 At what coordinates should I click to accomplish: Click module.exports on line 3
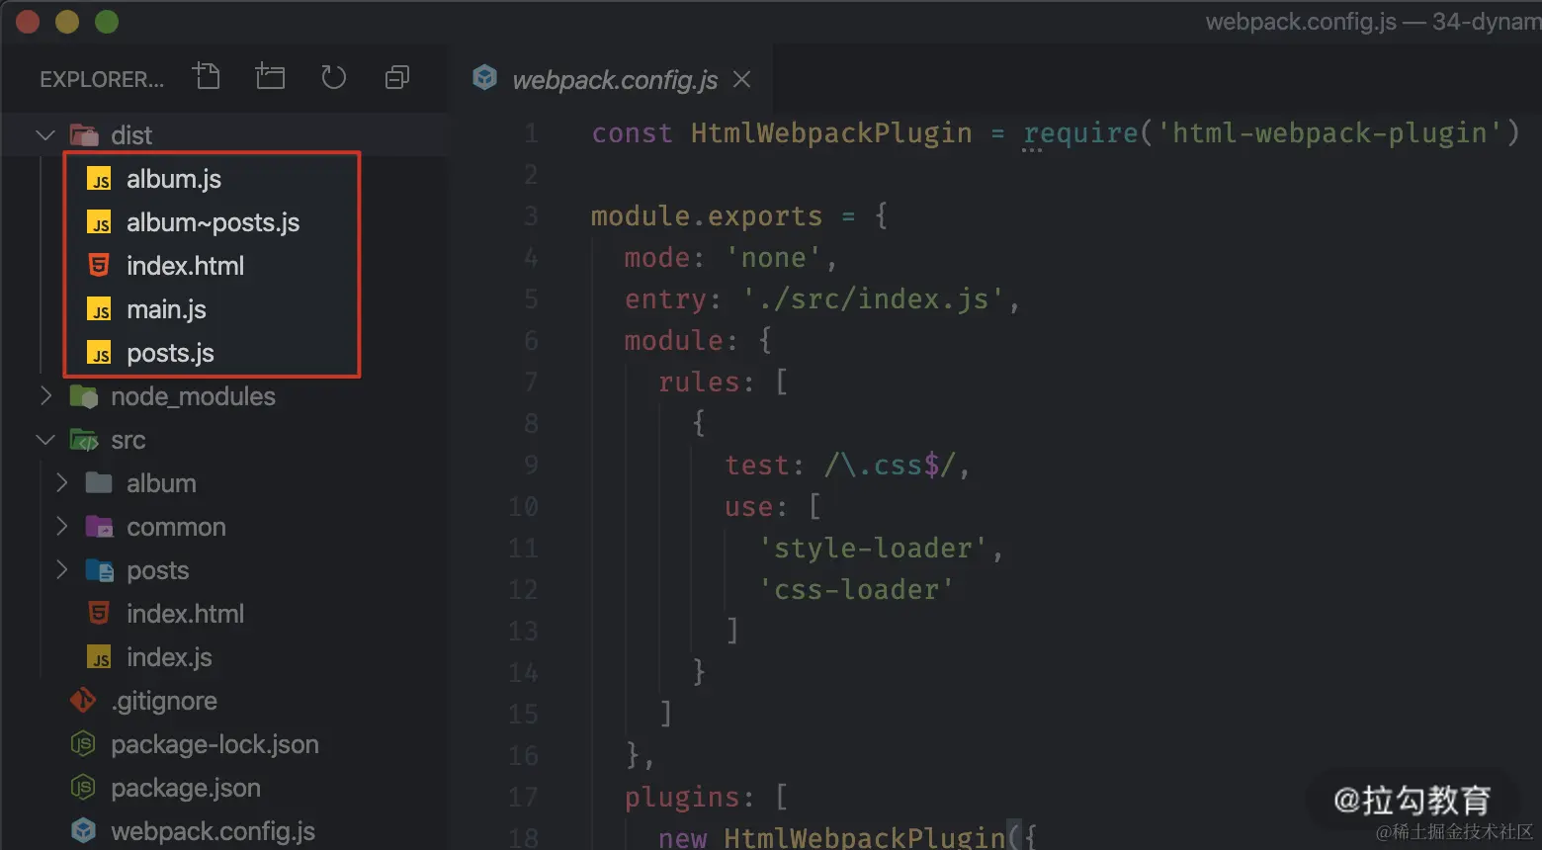tap(707, 216)
